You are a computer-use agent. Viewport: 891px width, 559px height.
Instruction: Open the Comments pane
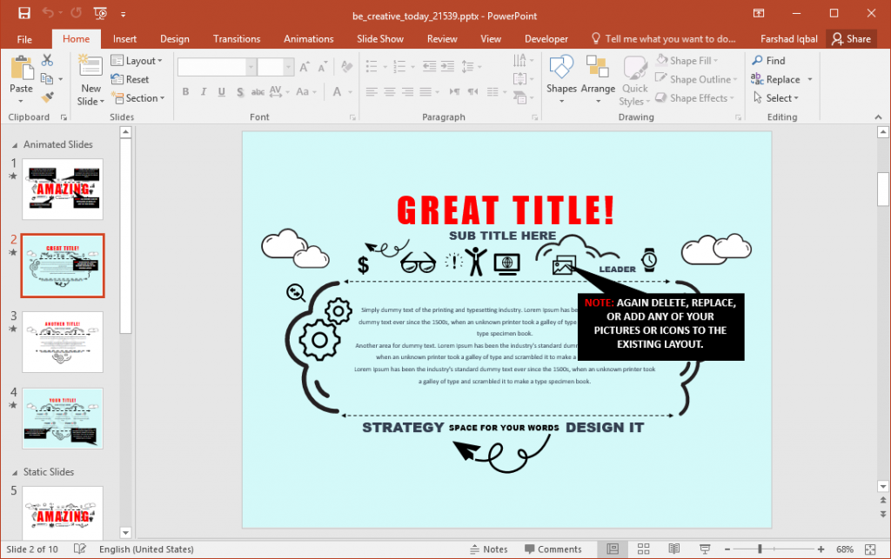click(555, 549)
